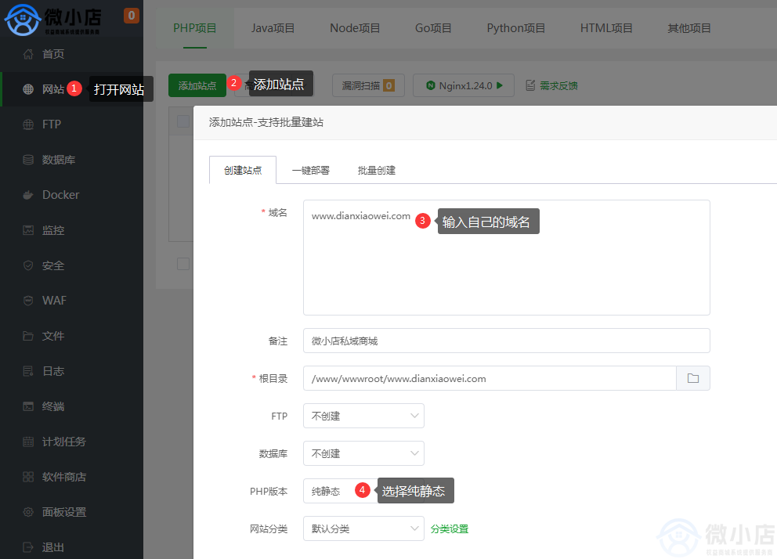This screenshot has width=777, height=559.
Task: Click the Nginx1.24.0 button
Action: coord(464,85)
